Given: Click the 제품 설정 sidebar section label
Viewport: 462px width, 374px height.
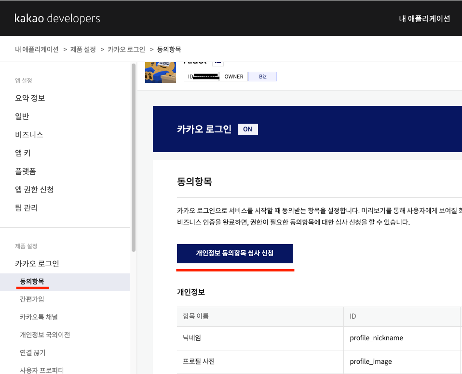Looking at the screenshot, I should click(26, 246).
